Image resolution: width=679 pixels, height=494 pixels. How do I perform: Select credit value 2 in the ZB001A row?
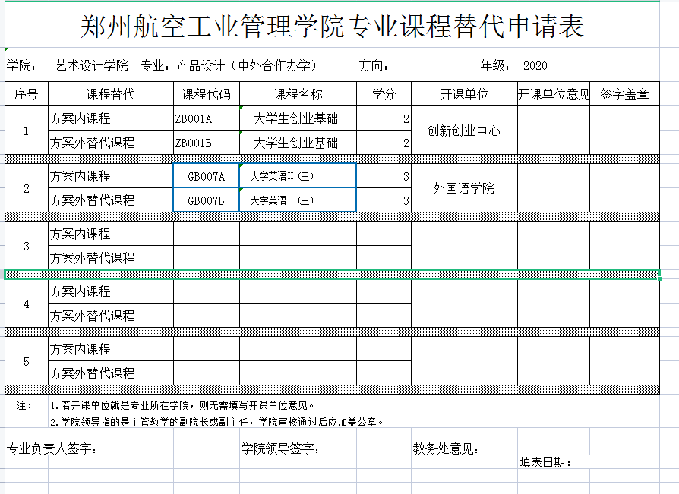384,118
